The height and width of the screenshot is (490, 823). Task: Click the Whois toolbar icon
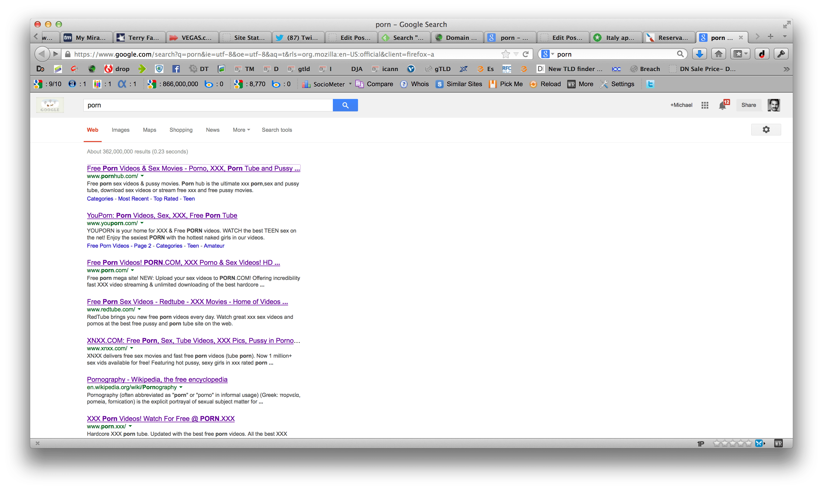(414, 84)
